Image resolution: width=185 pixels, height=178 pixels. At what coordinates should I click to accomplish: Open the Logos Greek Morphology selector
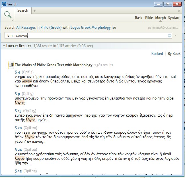(x=91, y=28)
